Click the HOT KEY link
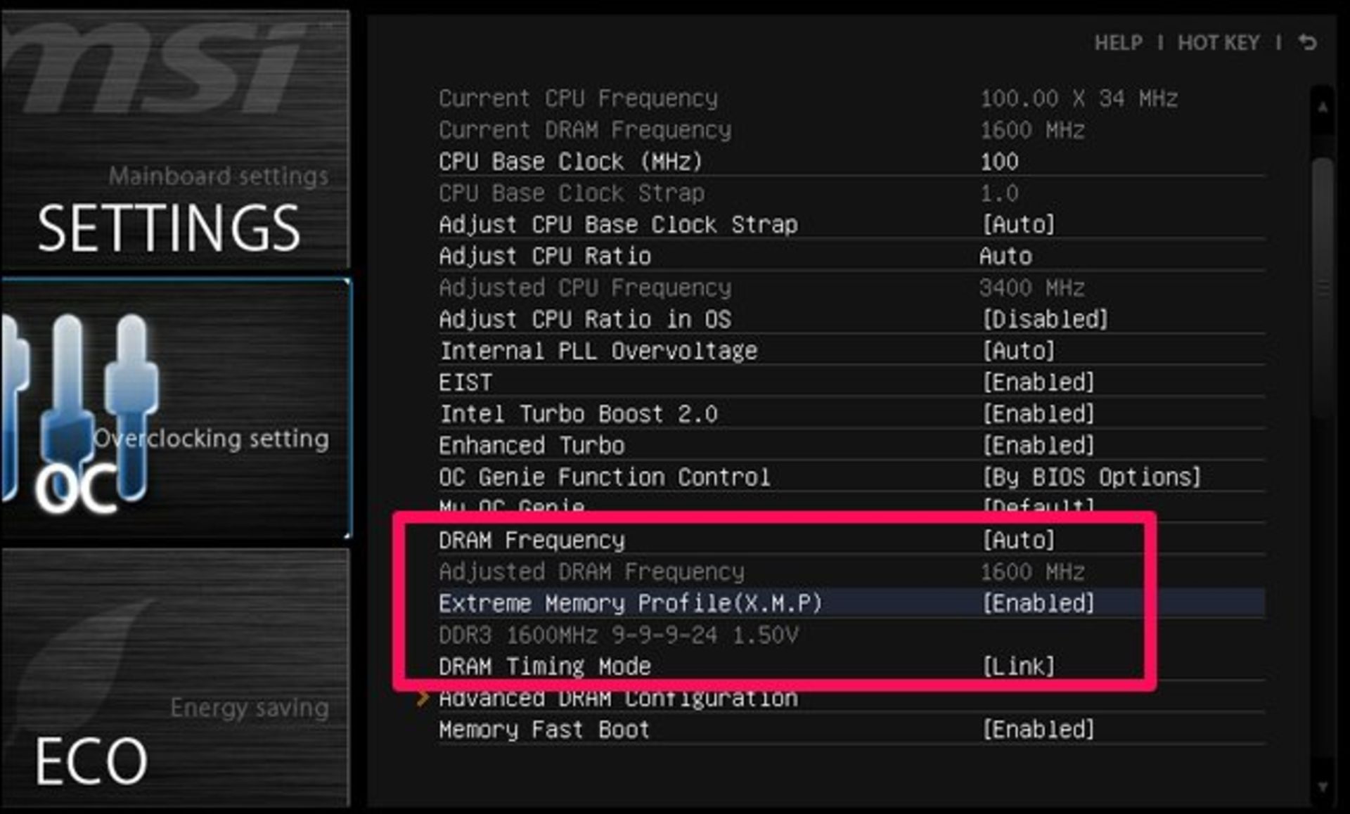The height and width of the screenshot is (814, 1350). click(x=1219, y=43)
